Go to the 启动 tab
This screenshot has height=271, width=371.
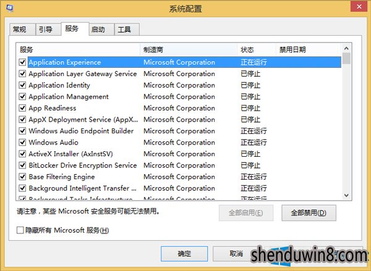point(101,29)
